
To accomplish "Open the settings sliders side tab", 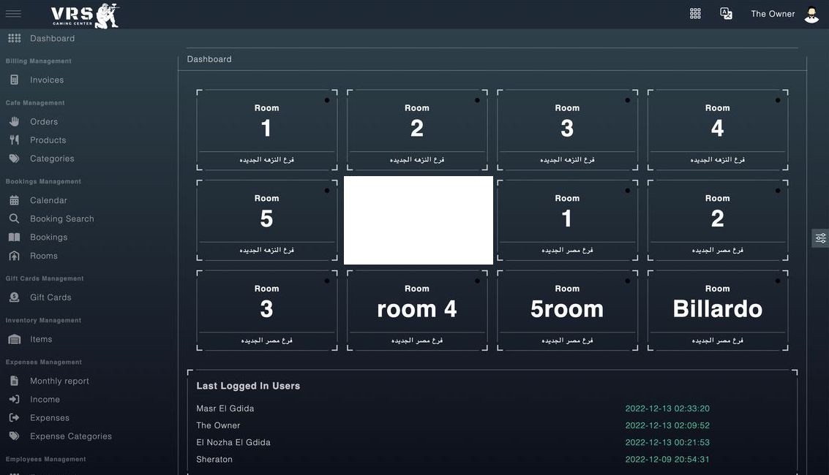I will [x=820, y=238].
